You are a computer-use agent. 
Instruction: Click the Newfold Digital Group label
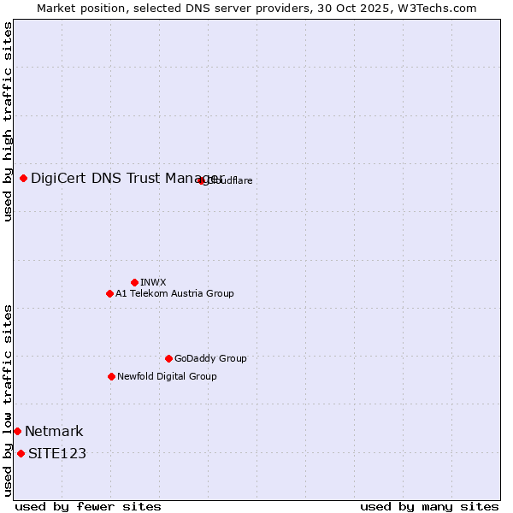tap(167, 376)
